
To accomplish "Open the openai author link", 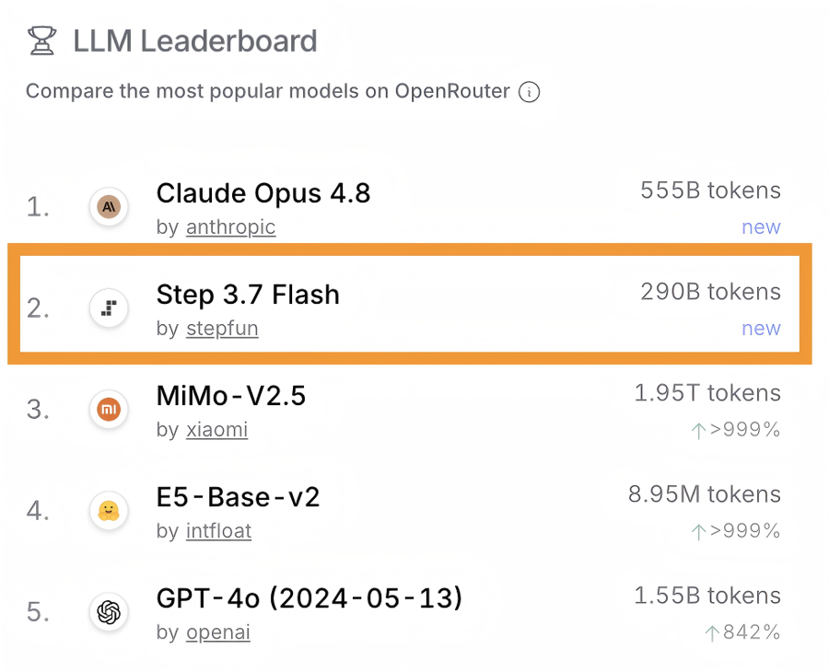I will 217,632.
